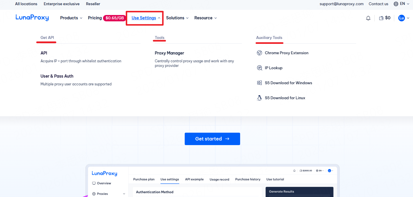Expand the Solutions dropdown
Image resolution: width=413 pixels, height=197 pixels.
pos(177,18)
